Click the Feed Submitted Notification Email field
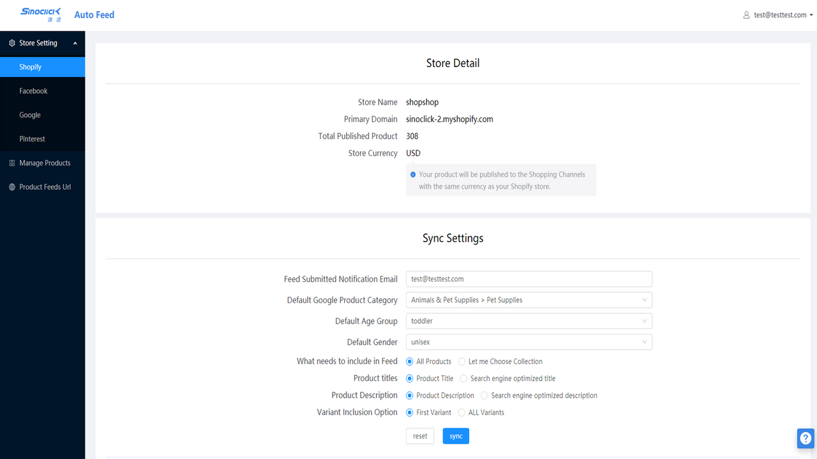The height and width of the screenshot is (459, 817). 528,279
